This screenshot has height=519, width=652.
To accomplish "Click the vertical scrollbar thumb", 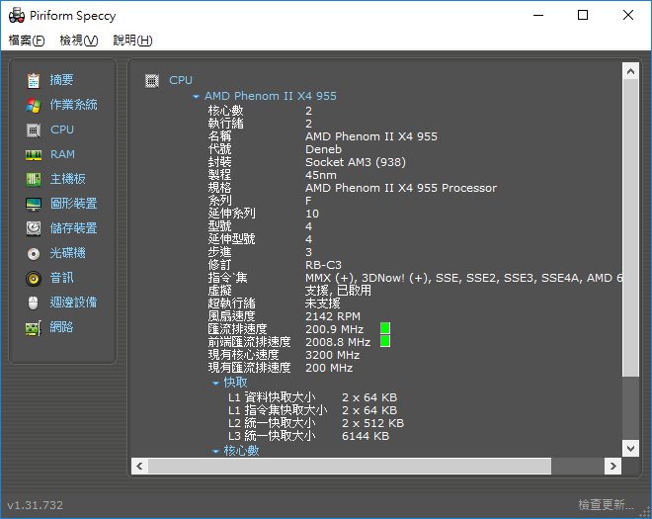I will (630, 228).
